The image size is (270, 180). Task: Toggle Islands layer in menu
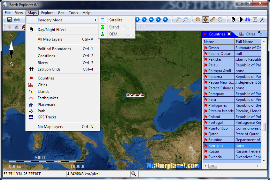coord(62,92)
